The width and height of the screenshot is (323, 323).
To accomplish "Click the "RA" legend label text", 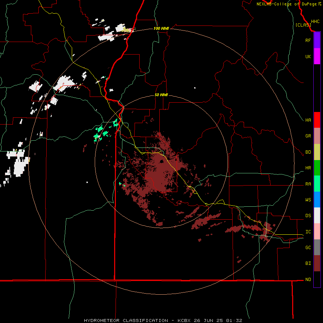I will tap(308, 184).
